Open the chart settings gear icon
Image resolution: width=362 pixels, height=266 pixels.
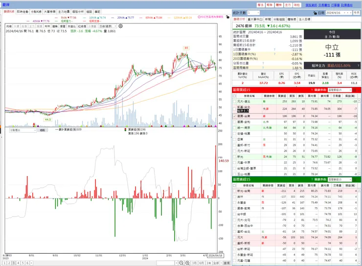pyautogui.click(x=120, y=26)
